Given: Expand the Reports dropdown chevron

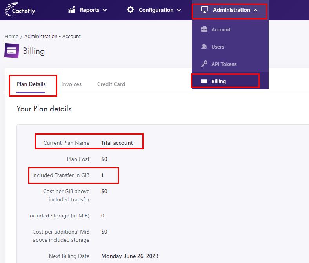Looking at the screenshot, I should tap(105, 10).
